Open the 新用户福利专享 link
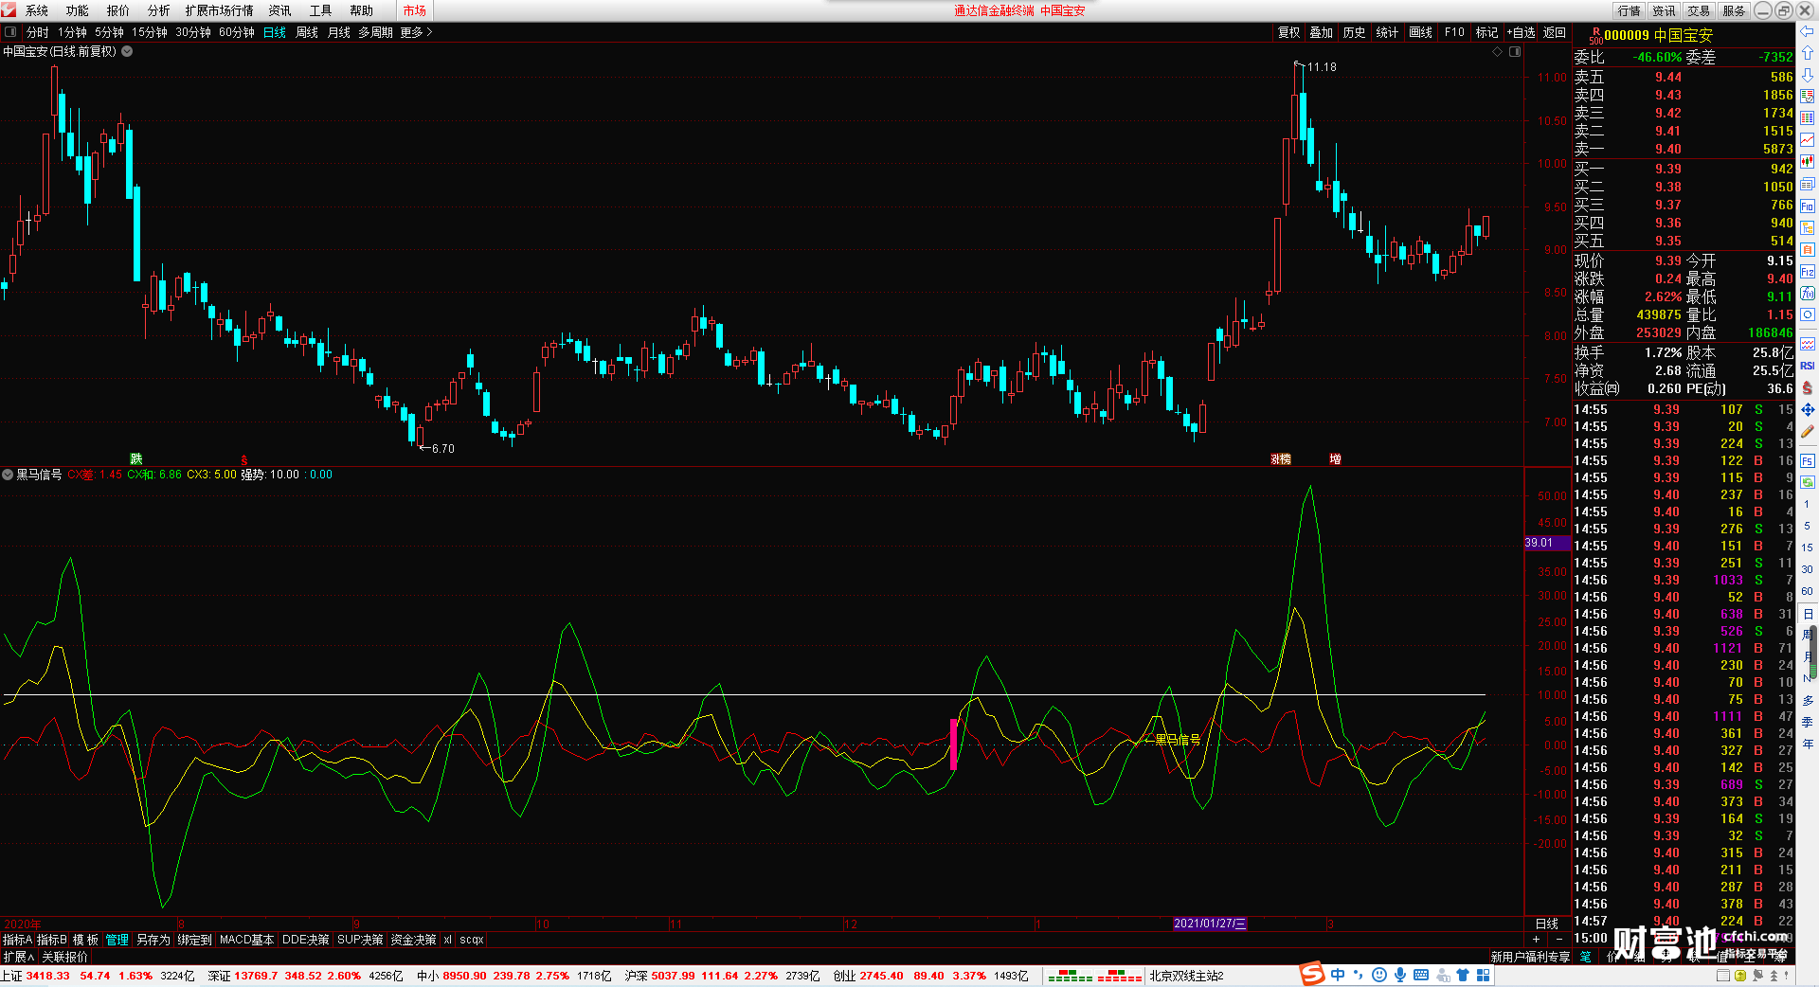 1530,957
